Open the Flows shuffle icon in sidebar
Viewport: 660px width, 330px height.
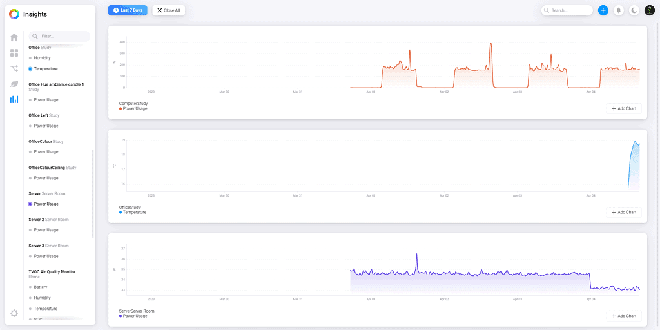(x=14, y=68)
